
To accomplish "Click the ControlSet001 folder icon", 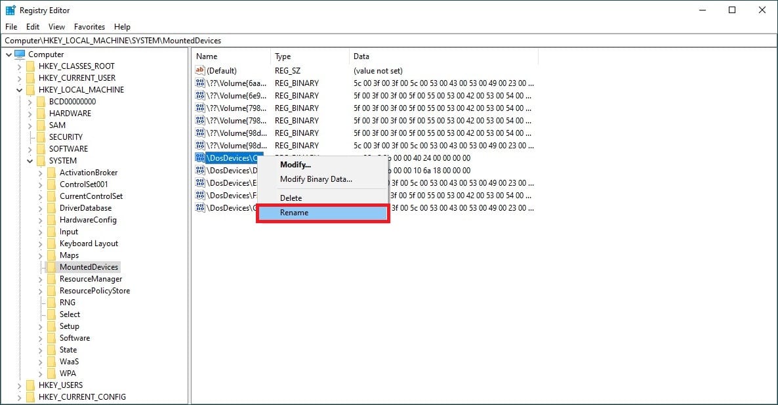I will point(51,184).
